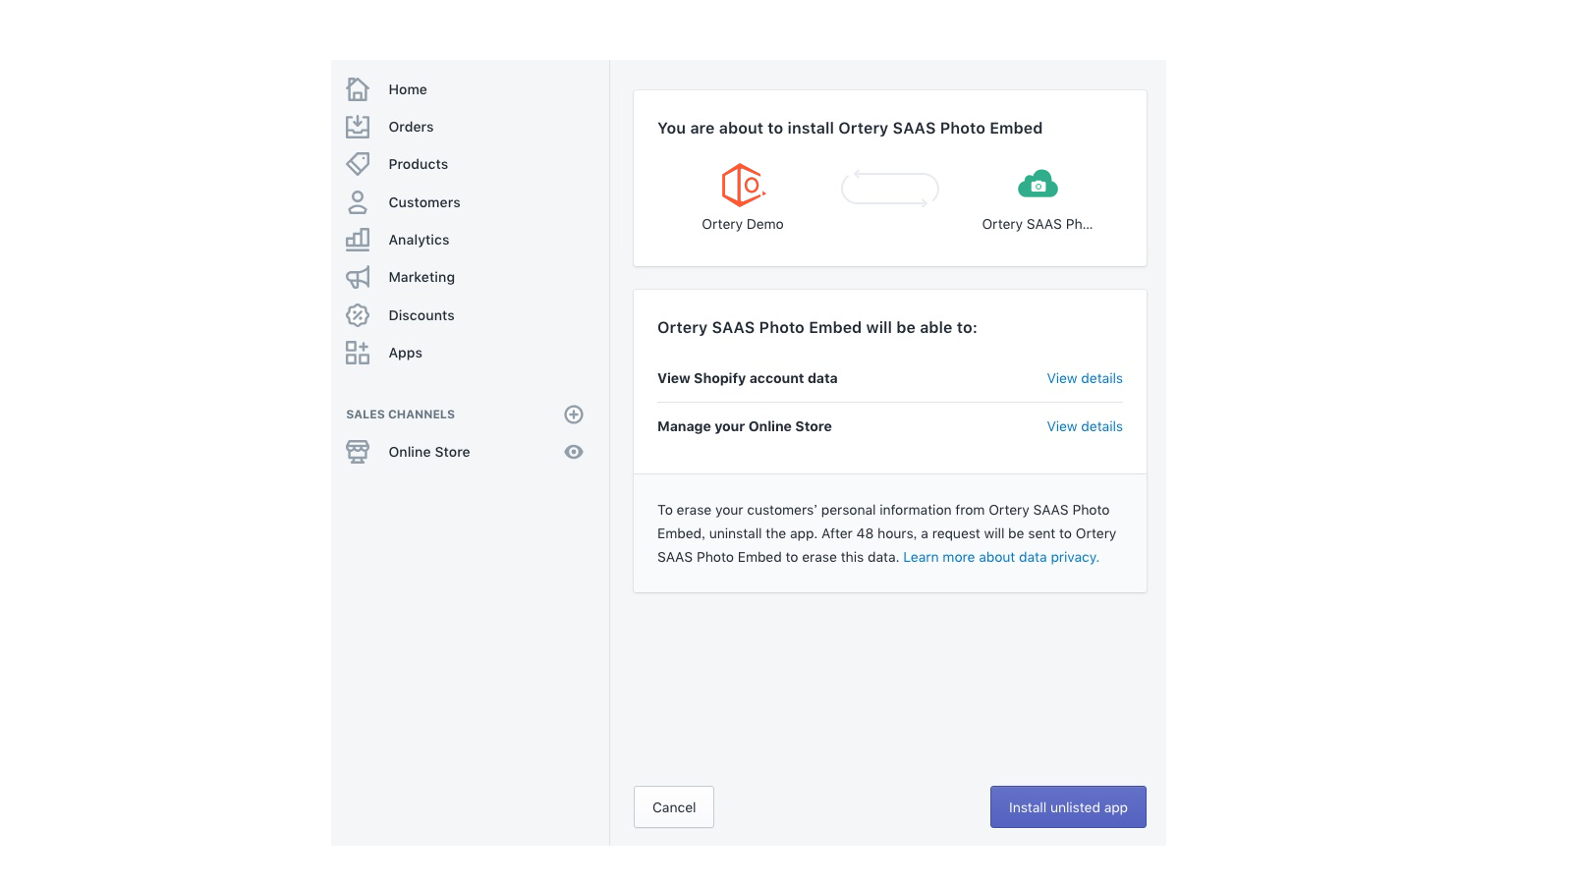
Task: Click the Home house icon
Action: (x=358, y=89)
